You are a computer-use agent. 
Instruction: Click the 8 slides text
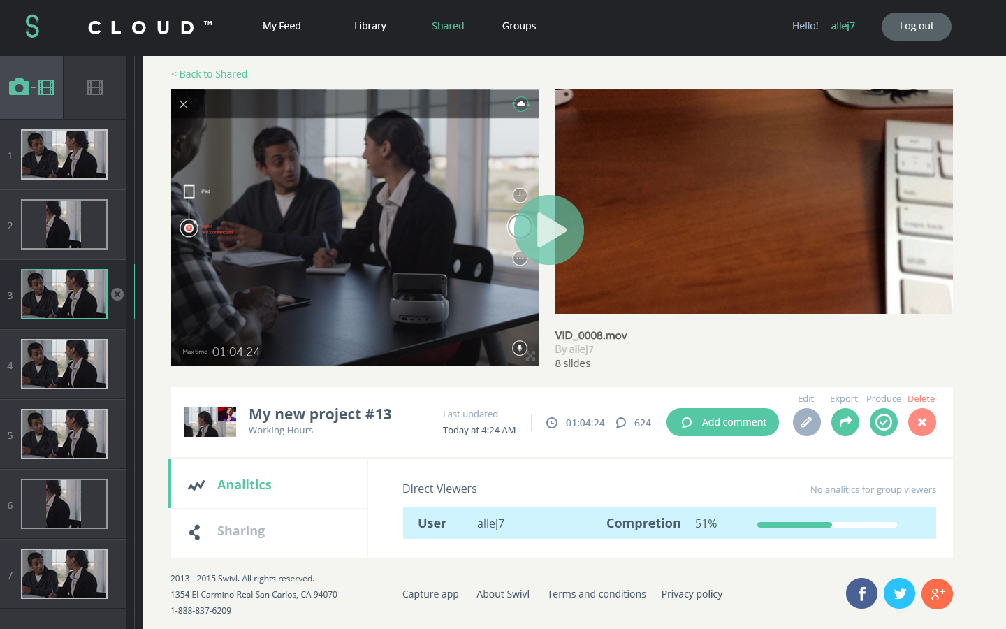pos(573,363)
